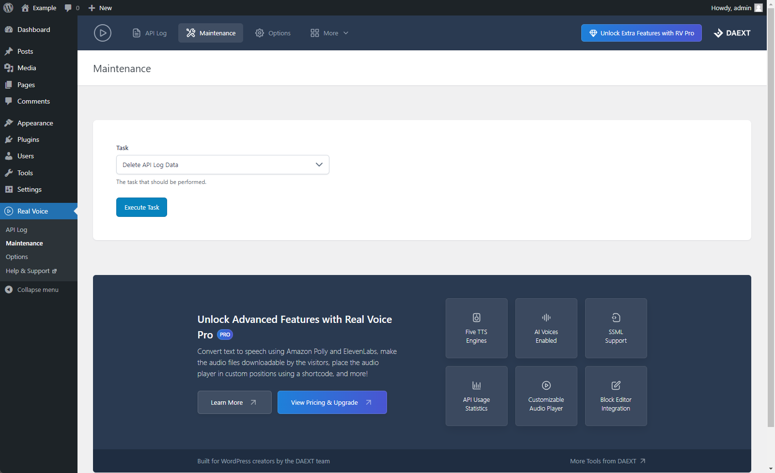Open Howdy, admin account menu
Screen dimensions: 775x473
[x=736, y=8]
